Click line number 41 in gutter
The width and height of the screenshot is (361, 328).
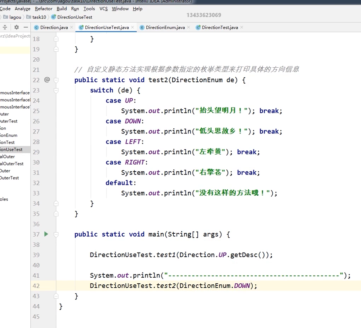tap(36, 275)
